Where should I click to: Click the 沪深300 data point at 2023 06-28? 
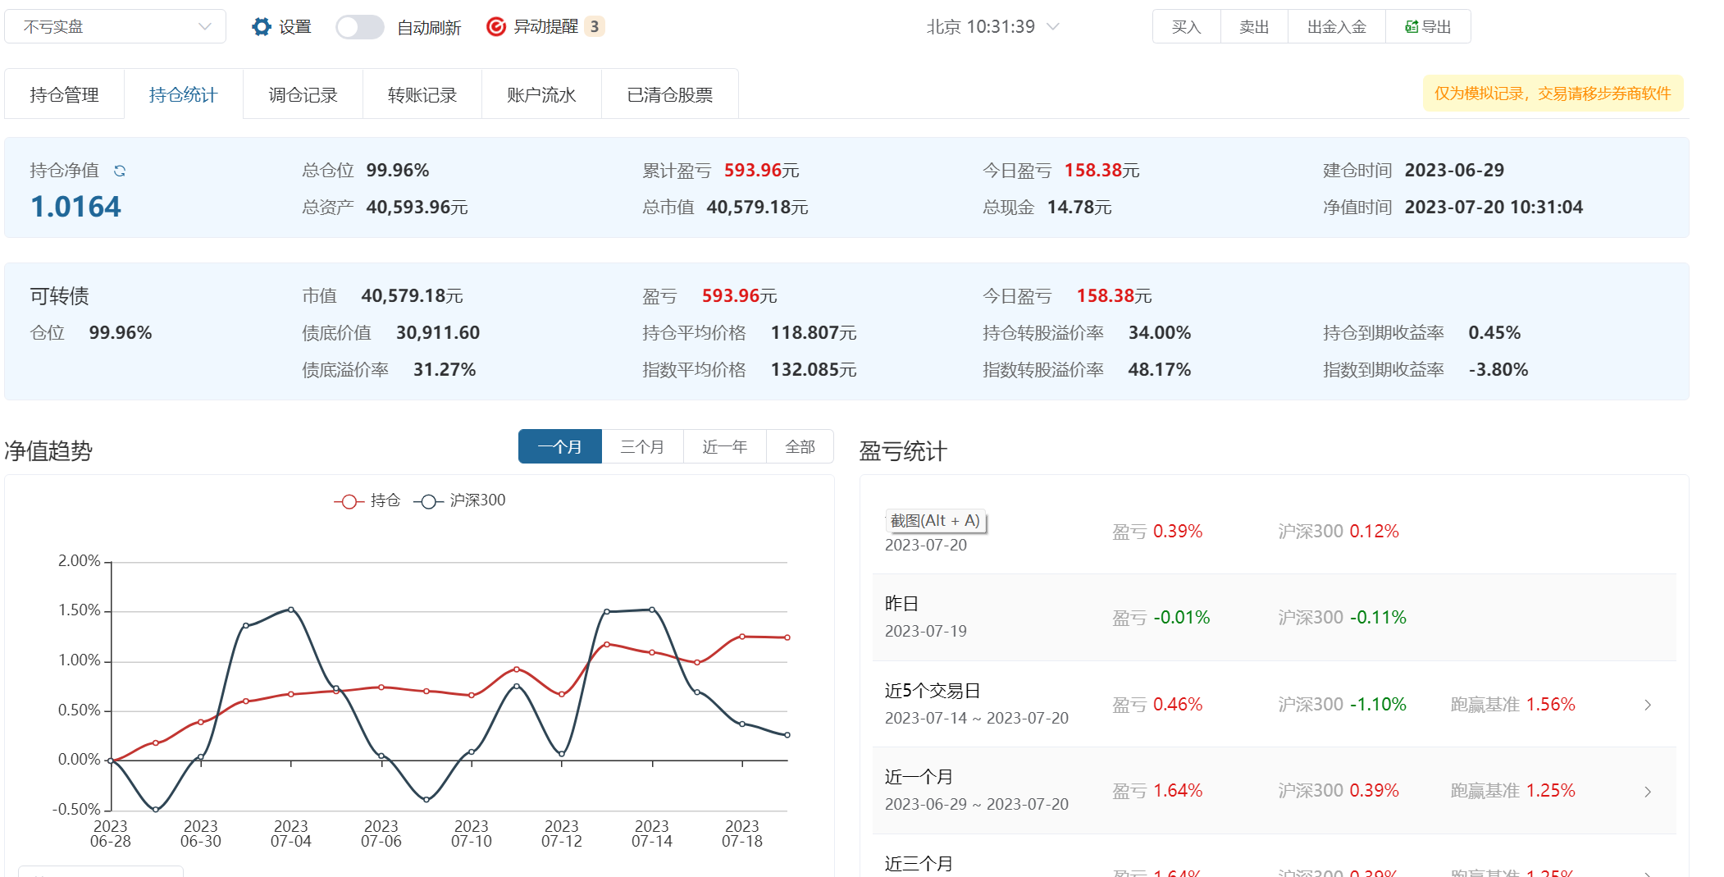coord(111,761)
